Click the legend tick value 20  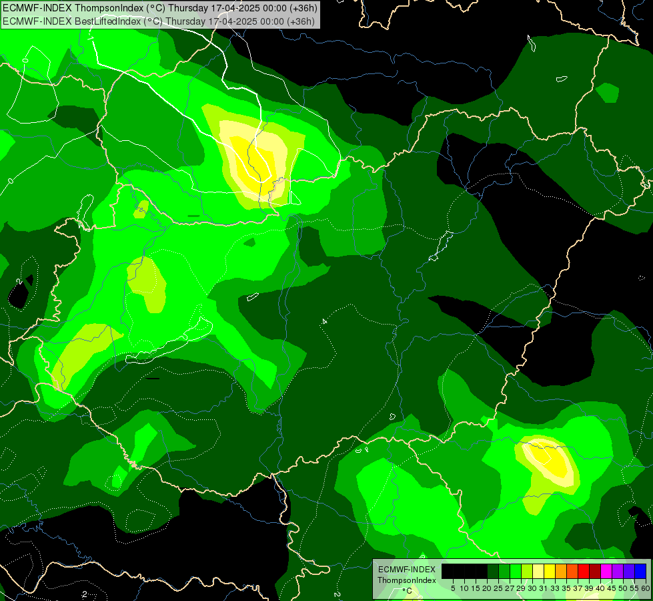488,588
